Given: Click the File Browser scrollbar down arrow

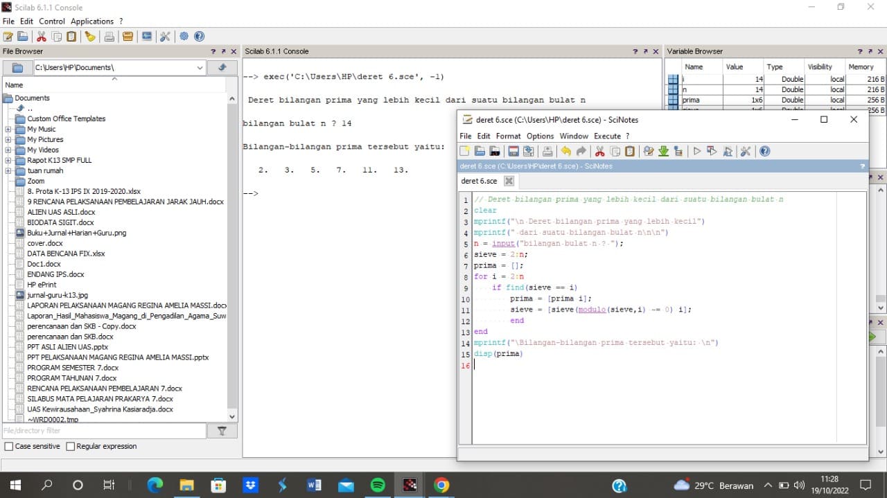Looking at the screenshot, I should 232,417.
